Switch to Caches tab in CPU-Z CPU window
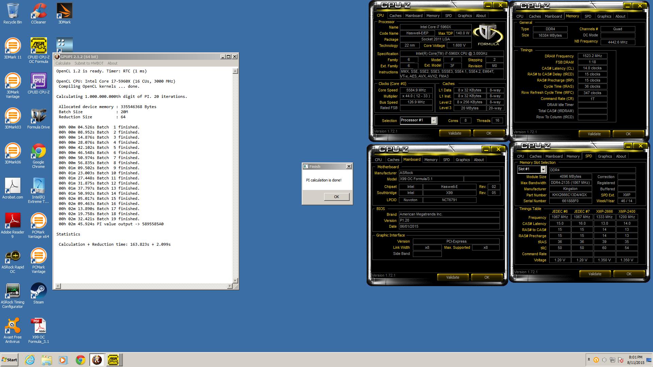 click(395, 16)
